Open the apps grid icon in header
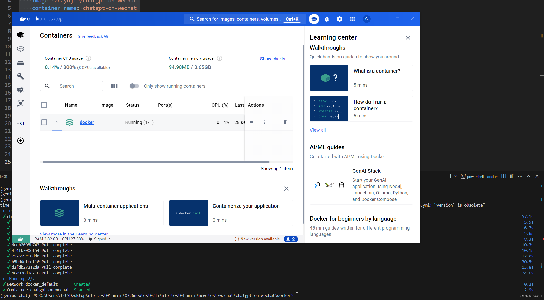This screenshot has width=544, height=300. (x=352, y=19)
